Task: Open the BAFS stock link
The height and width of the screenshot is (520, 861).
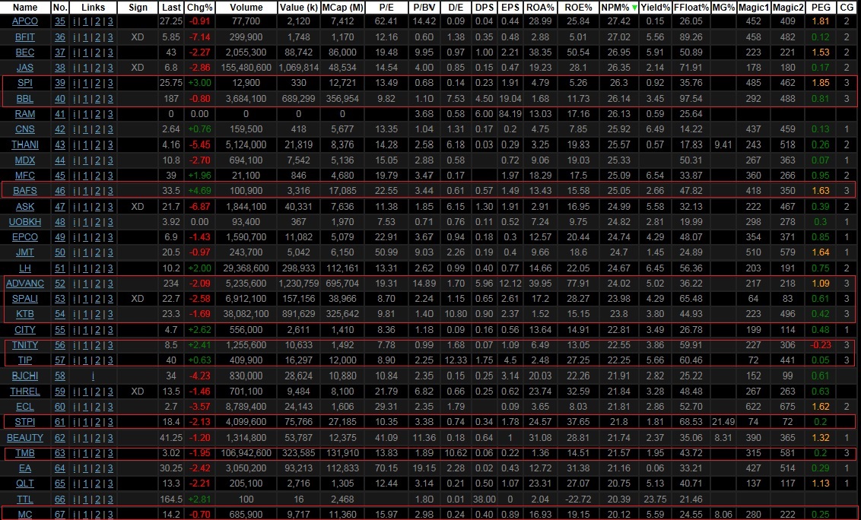Action: pyautogui.click(x=24, y=191)
